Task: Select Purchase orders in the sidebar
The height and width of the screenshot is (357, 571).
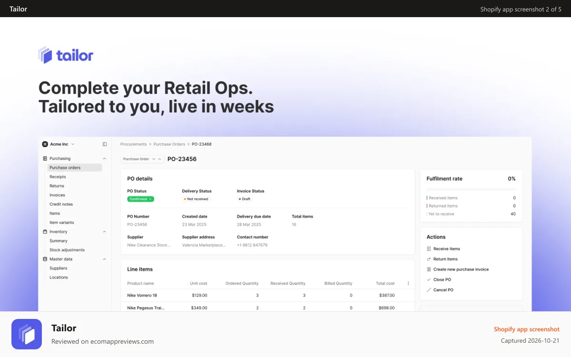Action: click(x=75, y=168)
